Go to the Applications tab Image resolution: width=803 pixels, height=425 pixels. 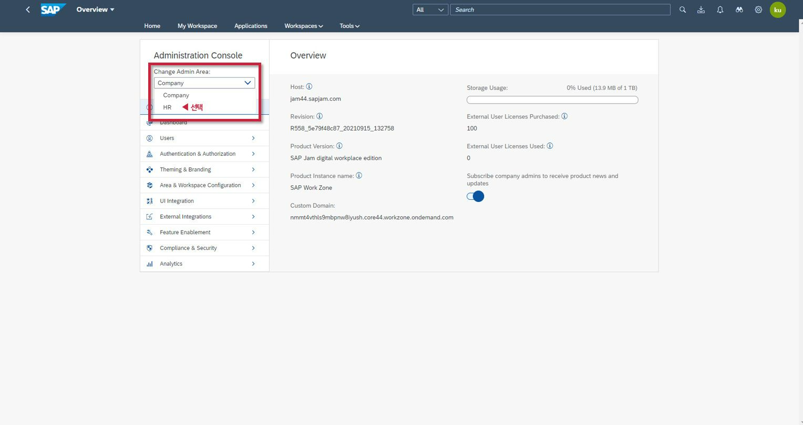tap(251, 26)
